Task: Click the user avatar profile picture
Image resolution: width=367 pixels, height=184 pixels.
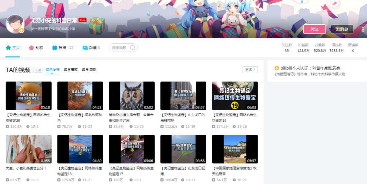Action: tap(15, 24)
